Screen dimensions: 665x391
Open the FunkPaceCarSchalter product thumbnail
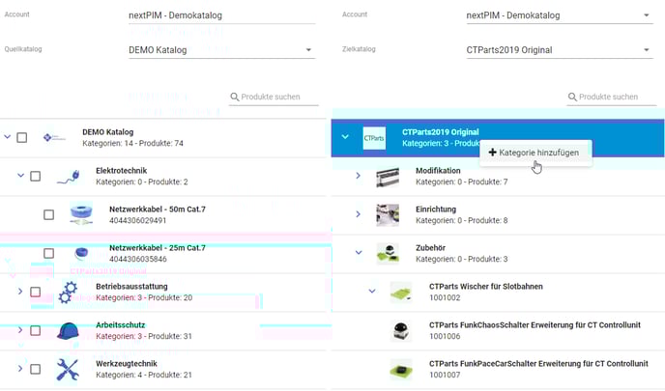[x=401, y=370]
